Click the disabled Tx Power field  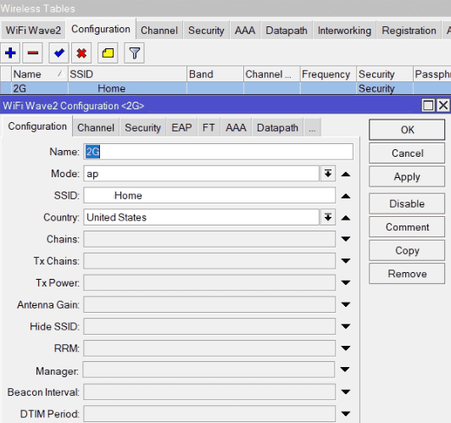(209, 282)
